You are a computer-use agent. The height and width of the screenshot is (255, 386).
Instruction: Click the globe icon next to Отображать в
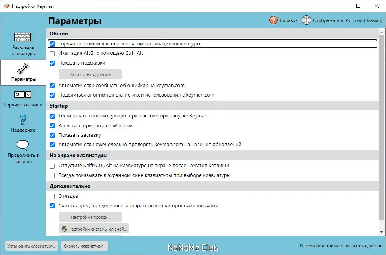pyautogui.click(x=307, y=20)
